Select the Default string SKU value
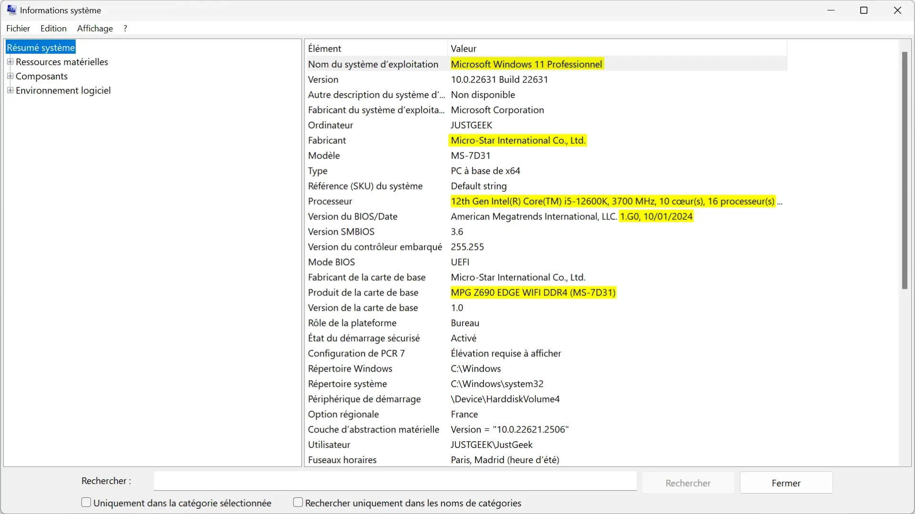 click(478, 186)
